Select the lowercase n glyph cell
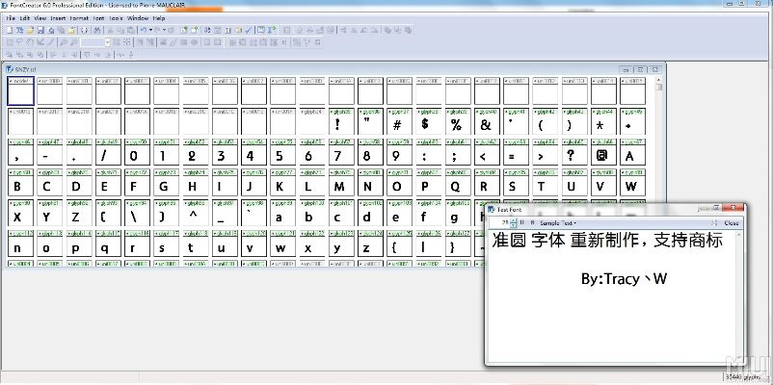 pos(19,246)
